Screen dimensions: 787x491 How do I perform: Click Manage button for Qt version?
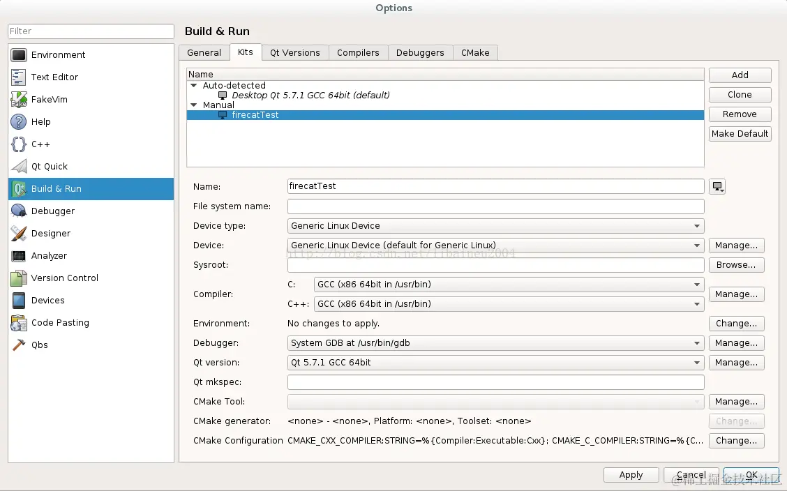tap(736, 363)
